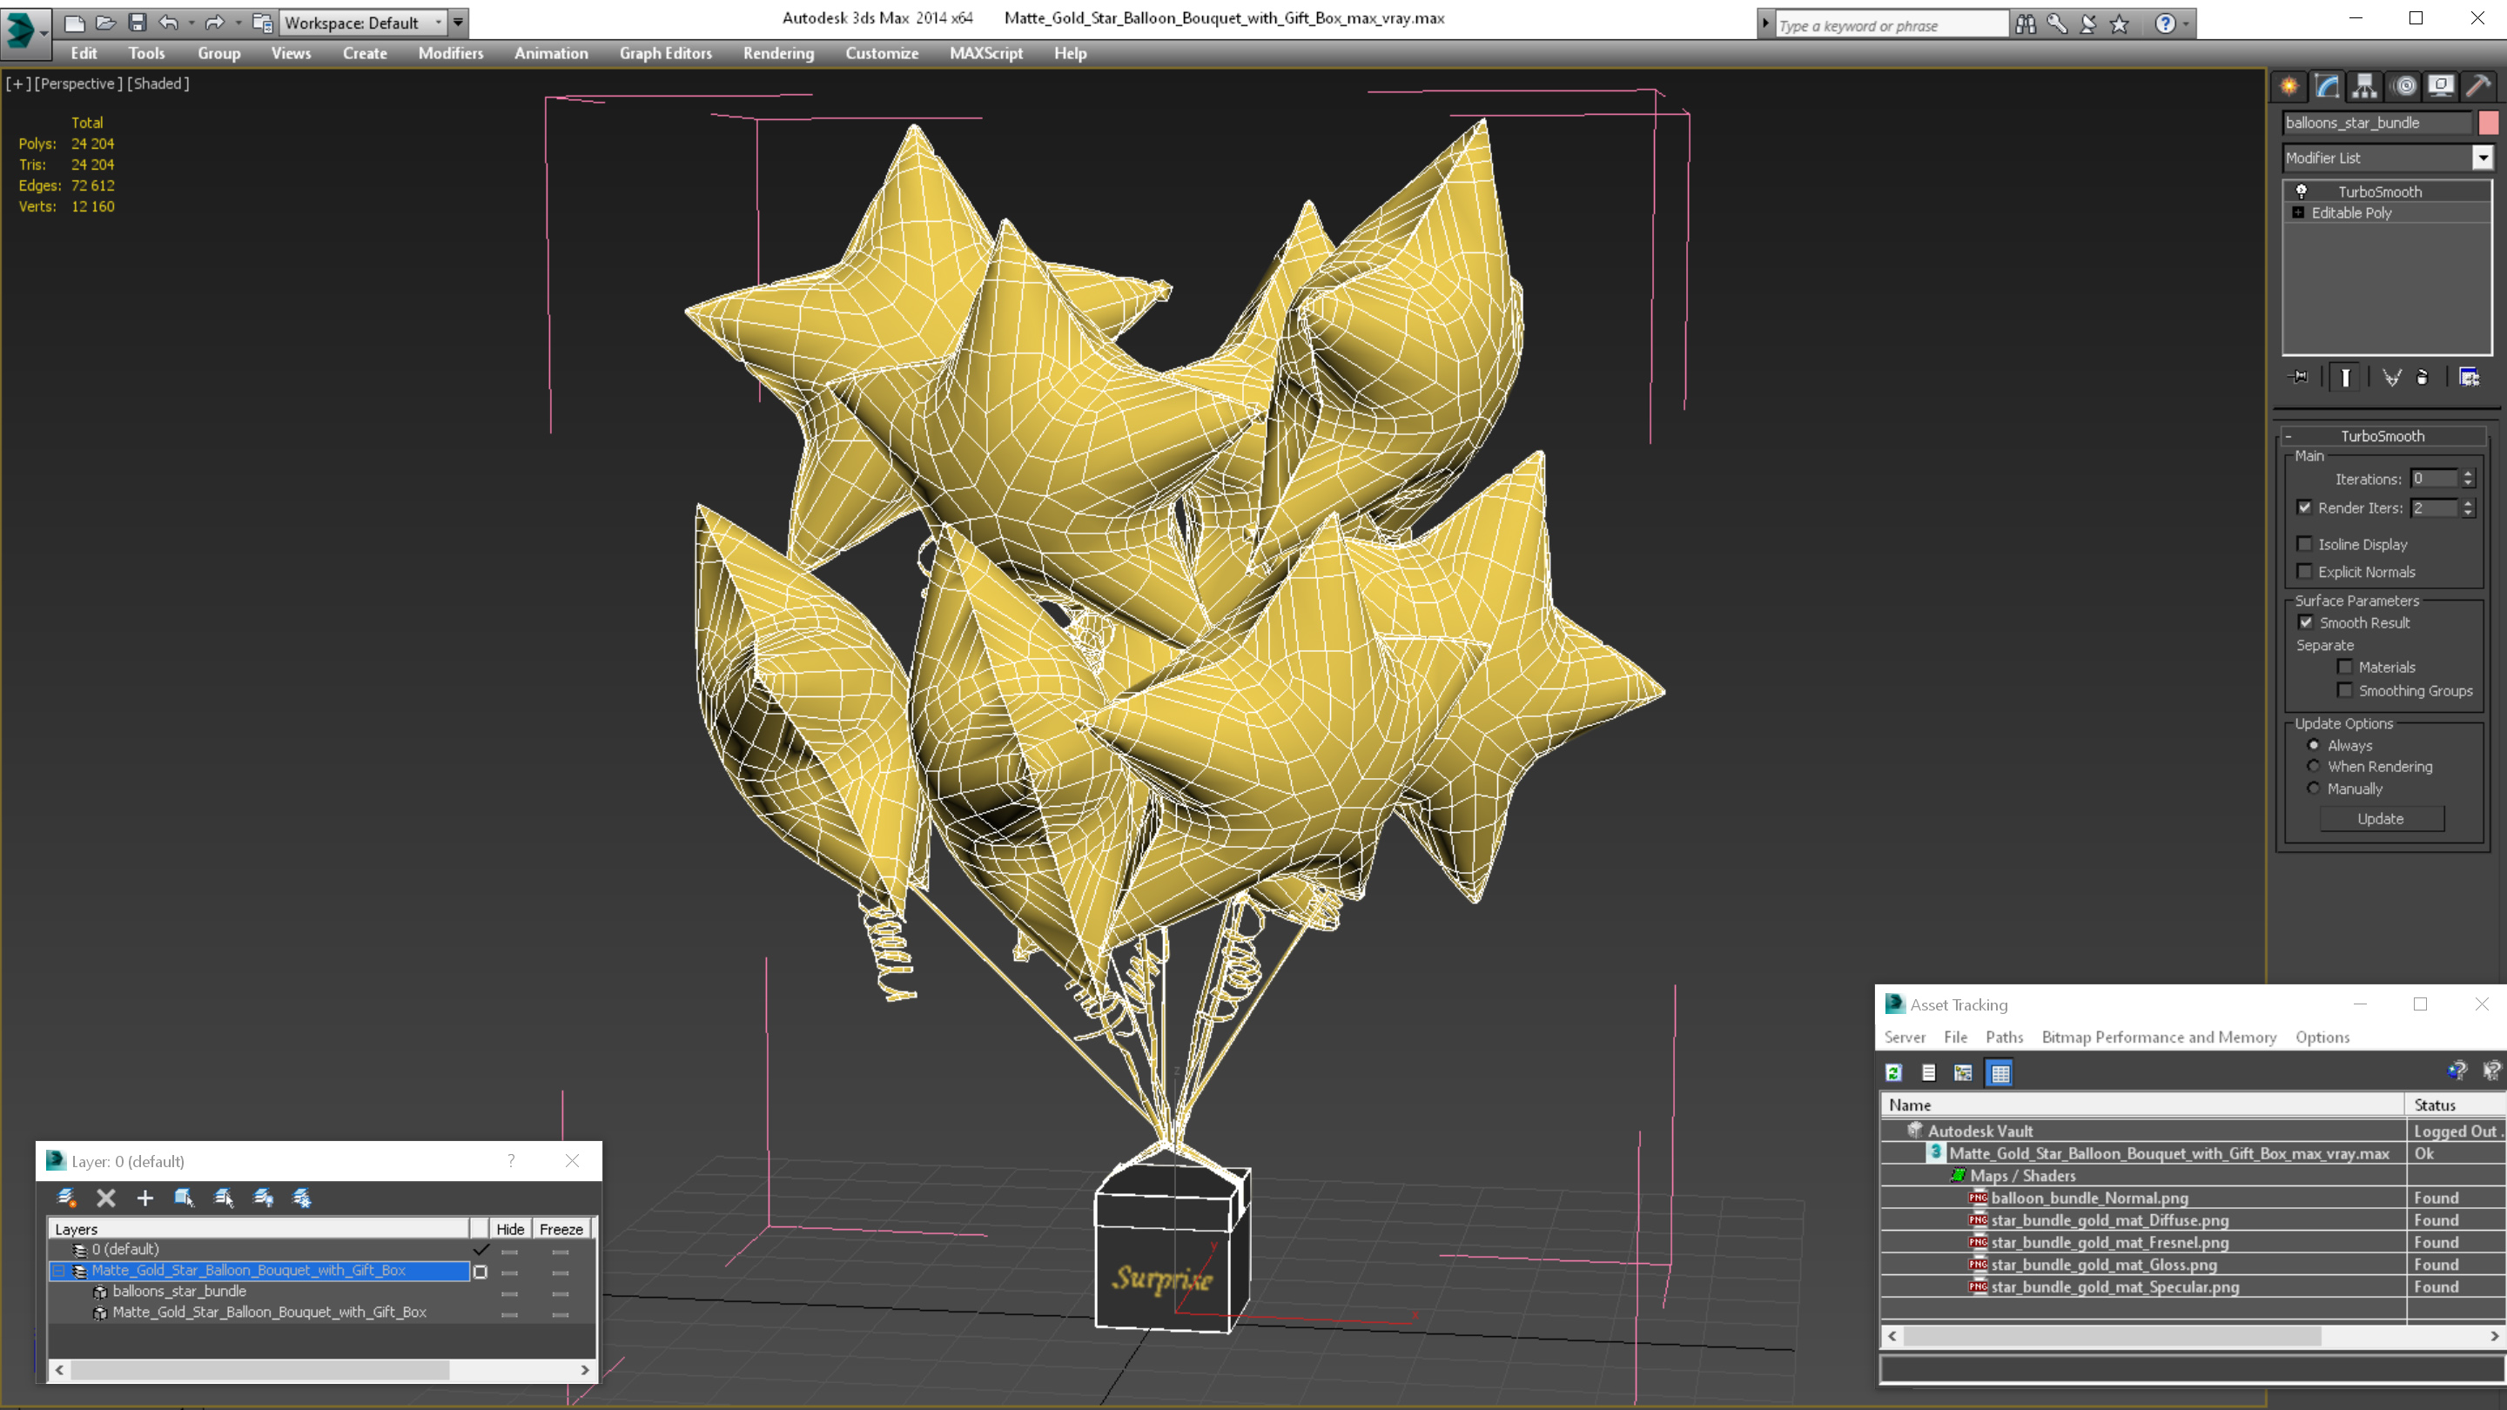This screenshot has height=1410, width=2507.
Task: Collapse Matte_Gold_Star_Balloon_Bouquet_with_Gift_Box layer tree
Action: point(59,1270)
